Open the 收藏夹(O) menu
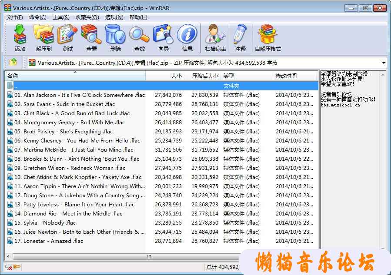Screen dimensions: 391x275 tap(87, 17)
